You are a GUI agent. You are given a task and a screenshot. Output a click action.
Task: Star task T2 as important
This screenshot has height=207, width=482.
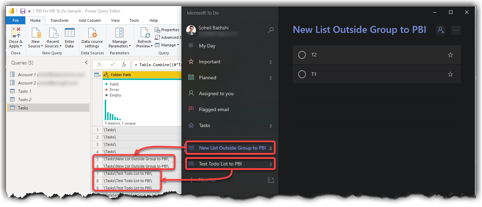pyautogui.click(x=450, y=55)
